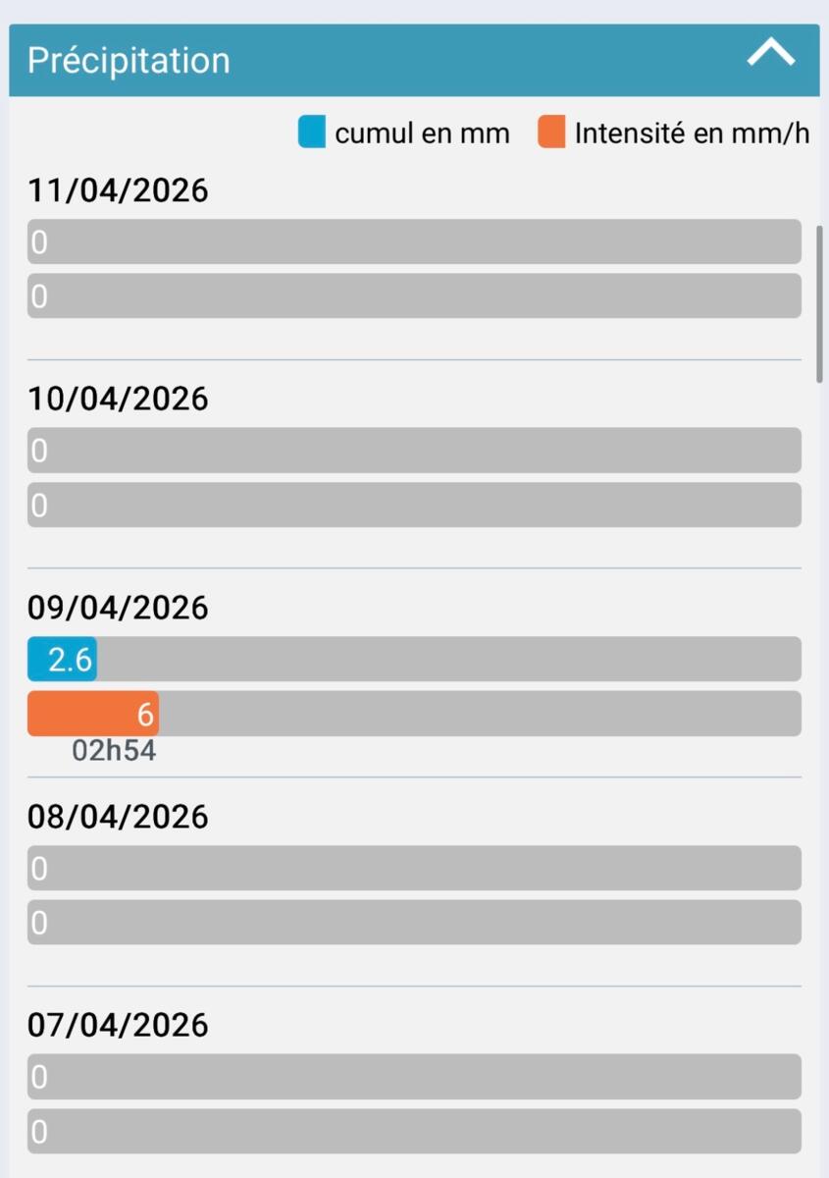The image size is (829, 1178).
Task: Select the 11/04/2026 date heading
Action: pyautogui.click(x=118, y=190)
